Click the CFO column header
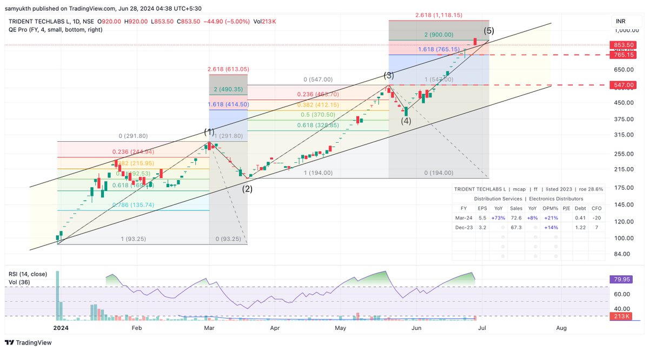649x351 pixels. (x=597, y=207)
